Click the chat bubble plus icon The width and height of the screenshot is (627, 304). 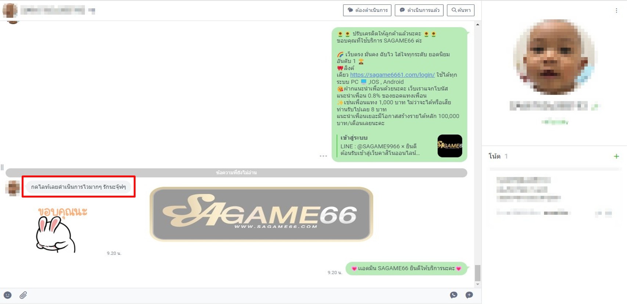pyautogui.click(x=469, y=295)
